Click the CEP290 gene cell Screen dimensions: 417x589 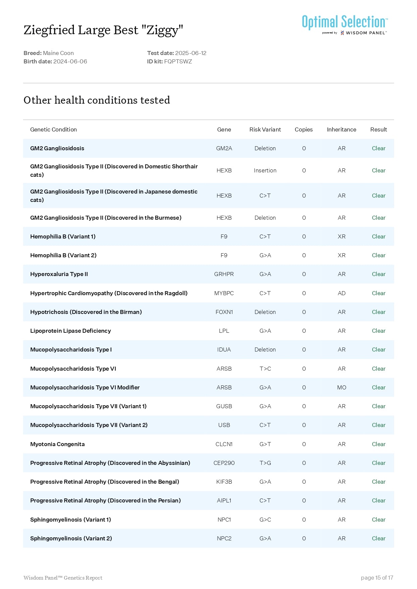click(x=224, y=463)
